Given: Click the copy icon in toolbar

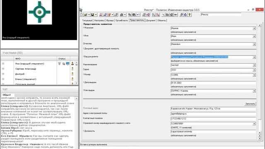Looking at the screenshot, I should tap(130, 15).
